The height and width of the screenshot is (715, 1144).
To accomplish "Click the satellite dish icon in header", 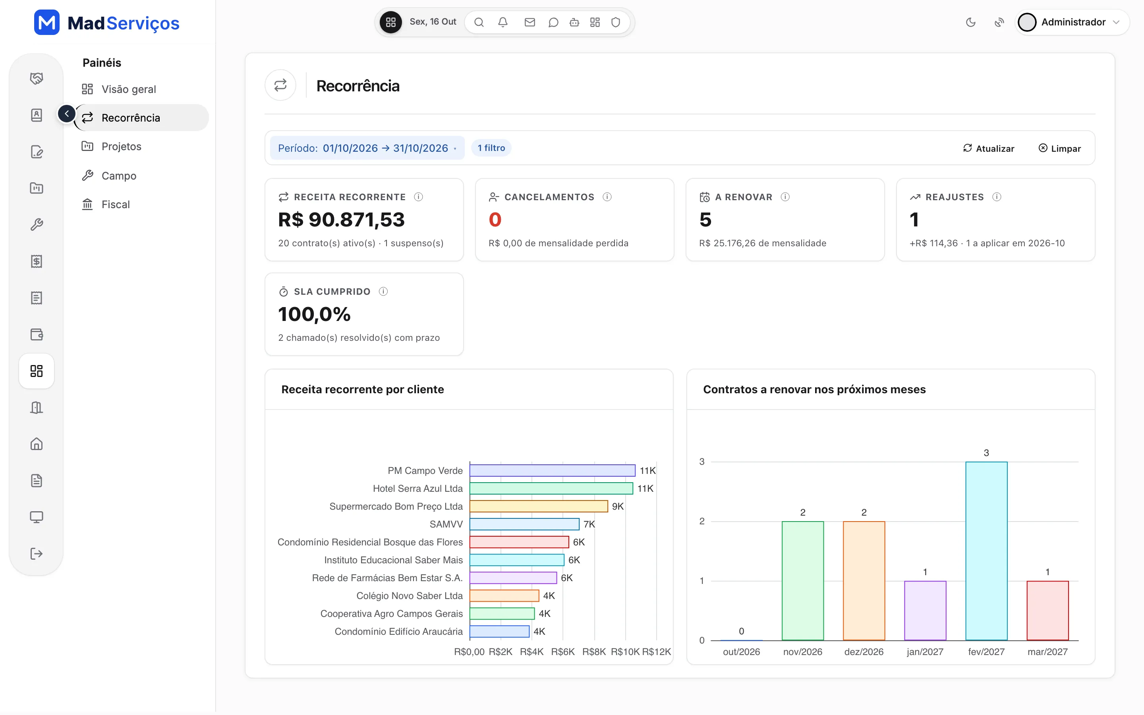I will (x=999, y=22).
